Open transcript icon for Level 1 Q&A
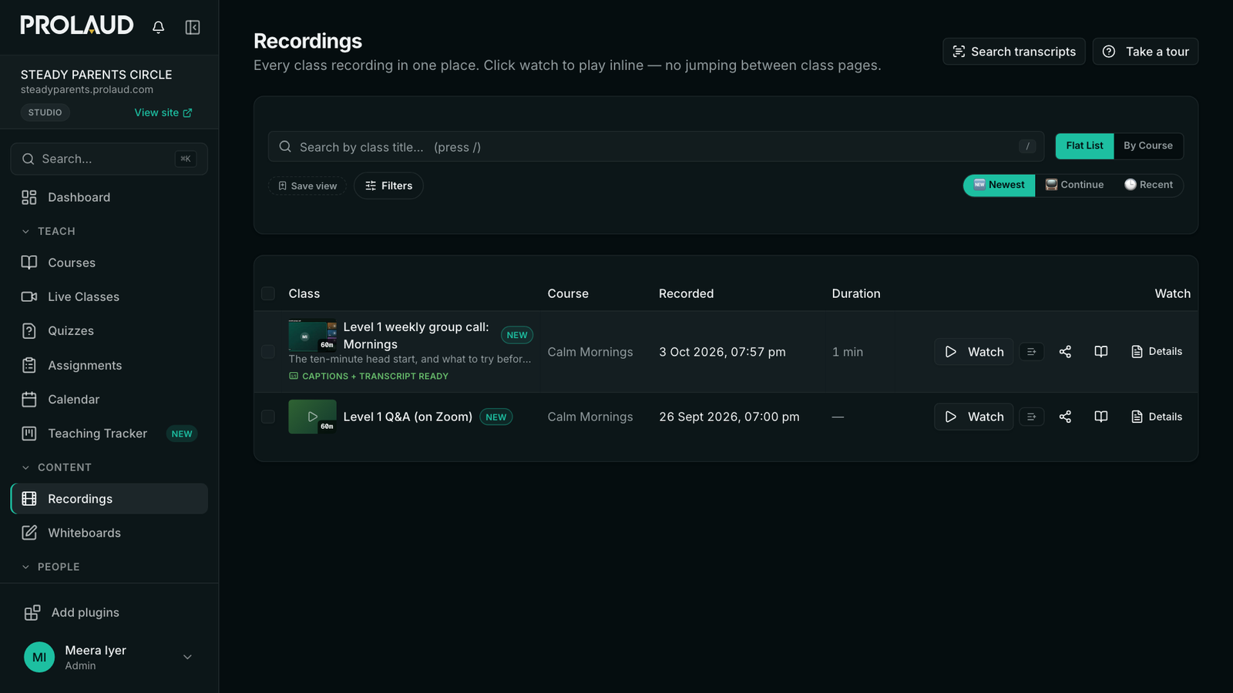Image resolution: width=1233 pixels, height=693 pixels. [x=1032, y=417]
